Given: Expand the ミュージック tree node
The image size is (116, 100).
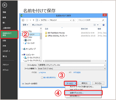Looking at the screenshot, I should (24, 43).
